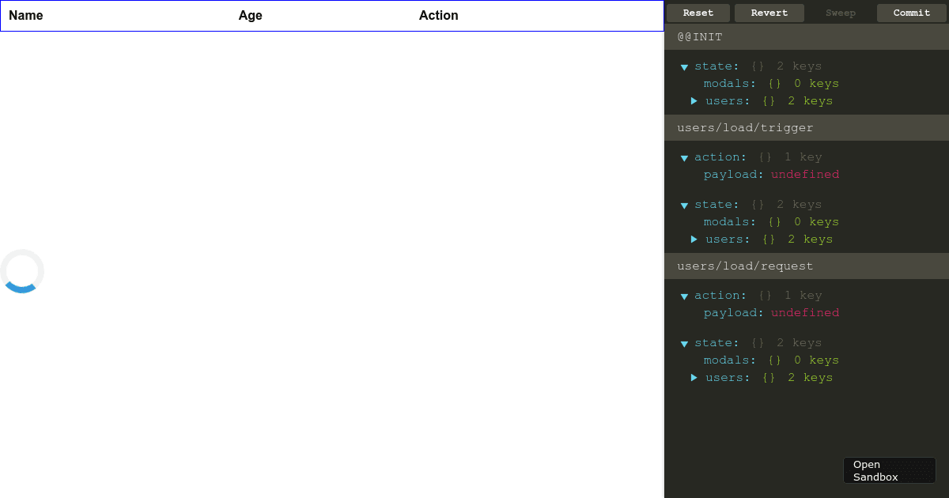949x498 pixels.
Task: Collapse the action tree under users/load/request
Action: click(685, 295)
